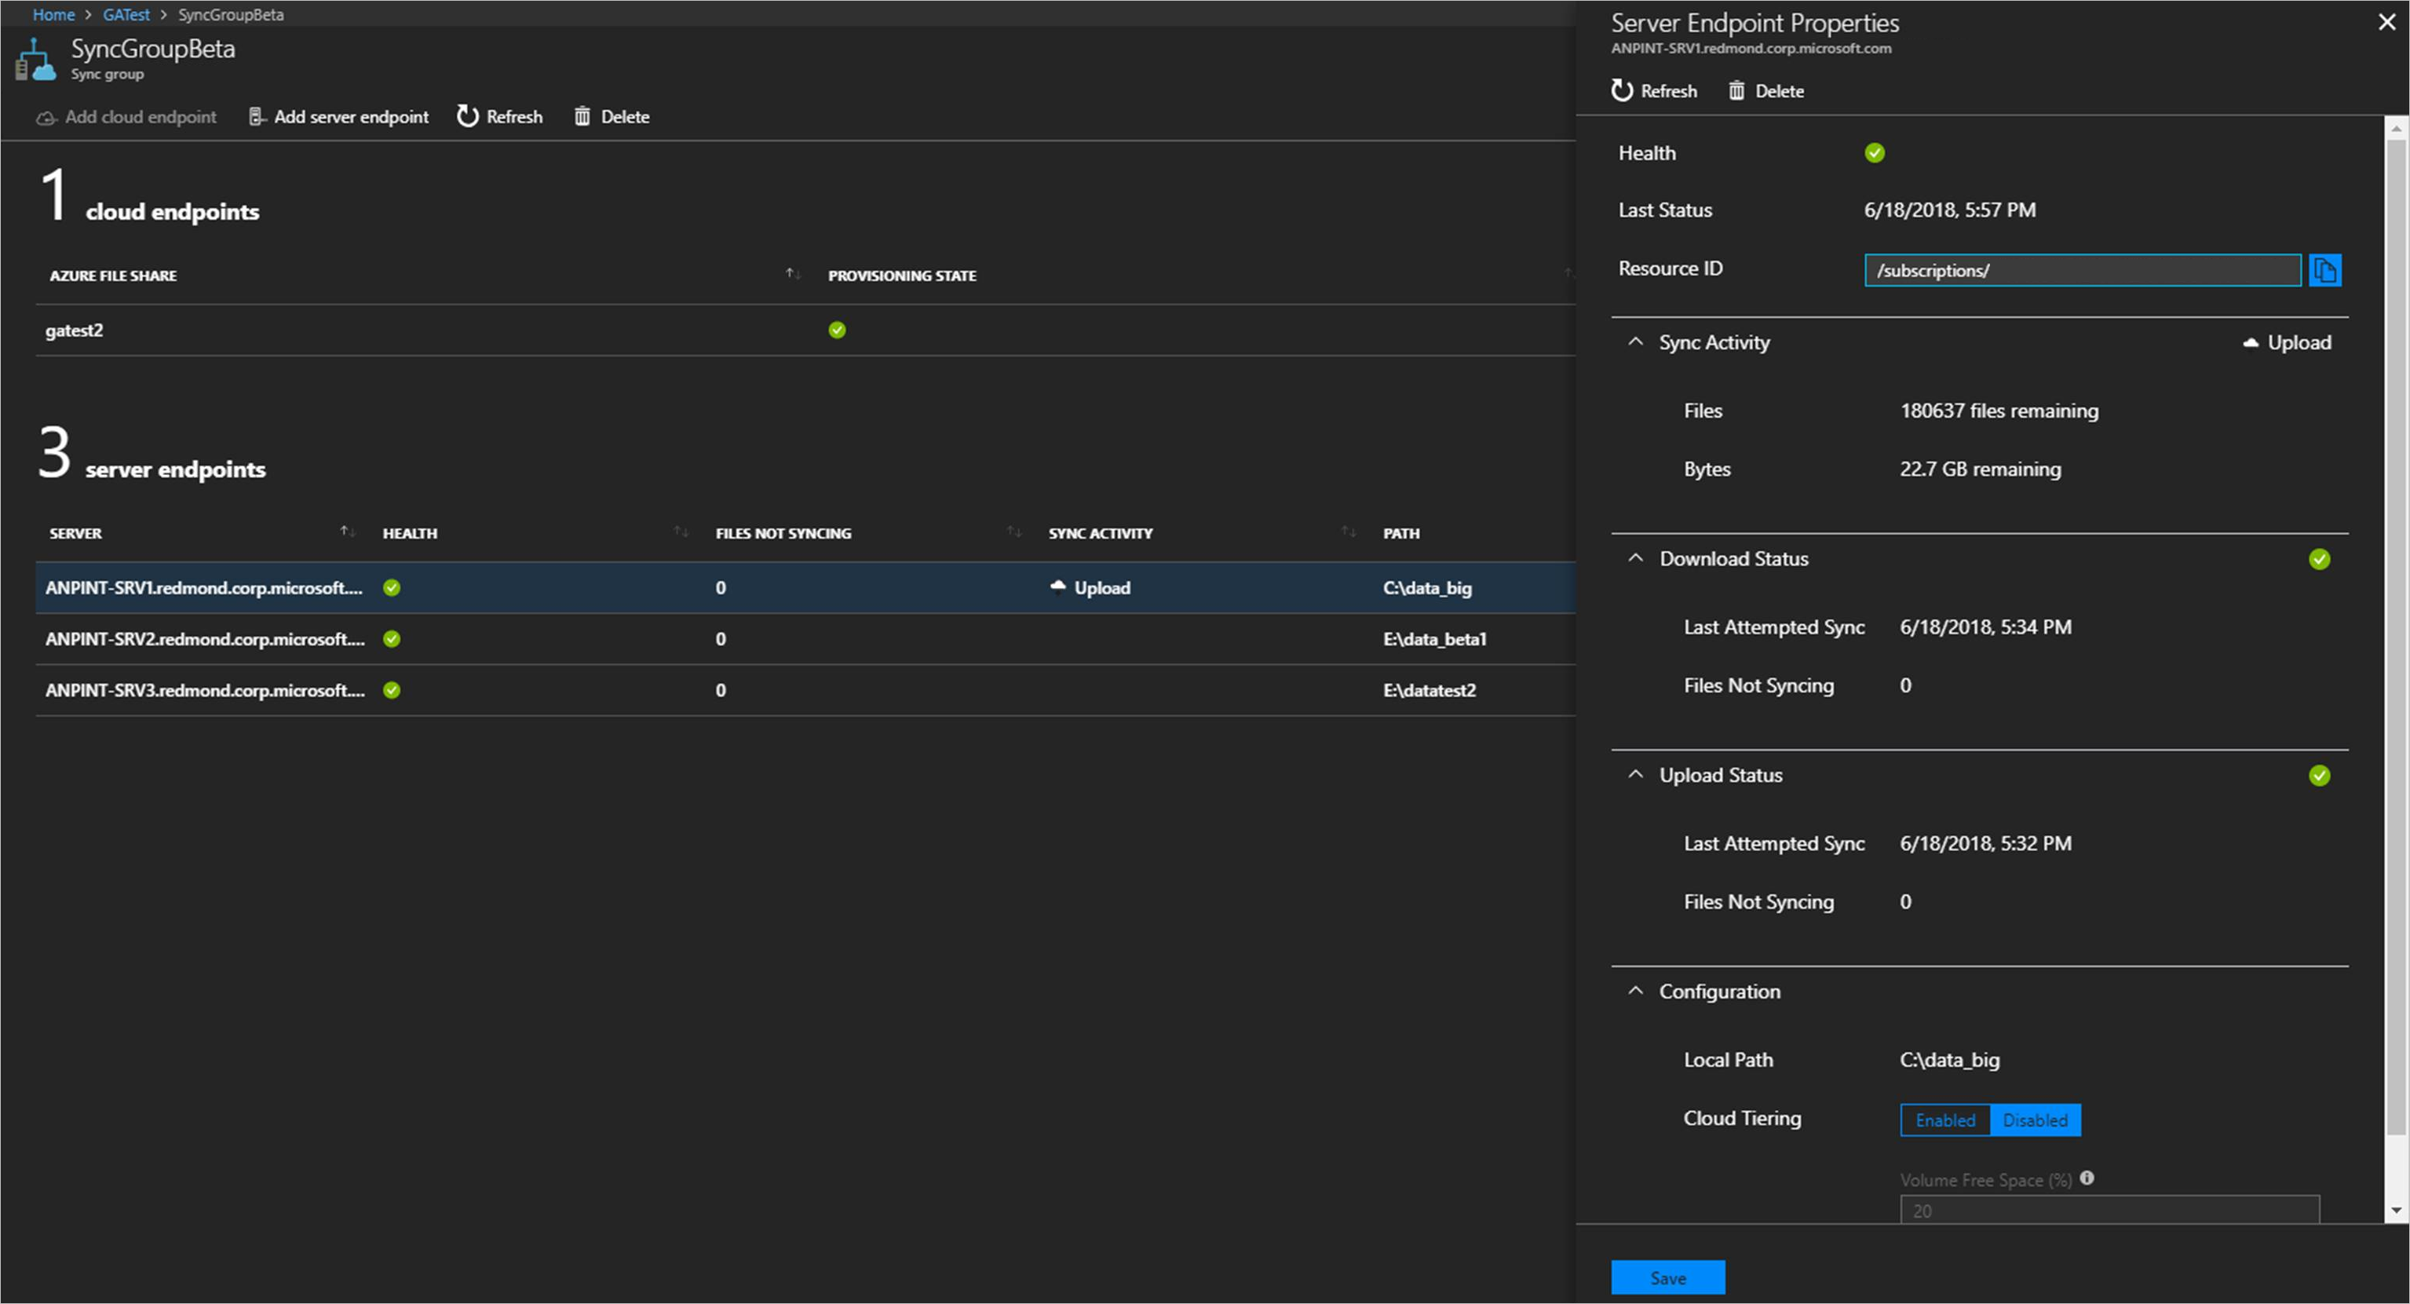
Task: Click the Health green check icon in properties
Action: (x=1874, y=153)
